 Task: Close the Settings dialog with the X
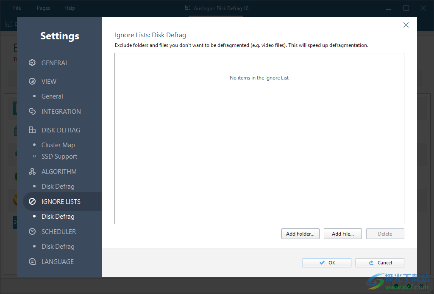click(406, 25)
